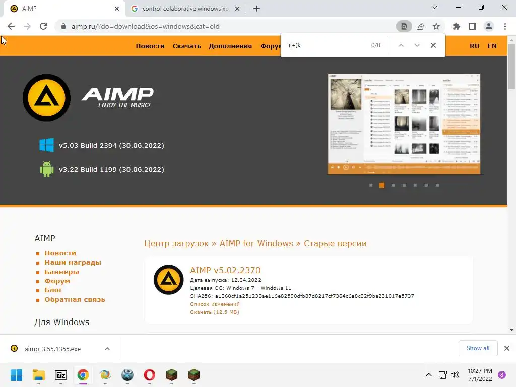Open the Chrome extensions puzzle icon
This screenshot has height=387, width=516.
(457, 26)
